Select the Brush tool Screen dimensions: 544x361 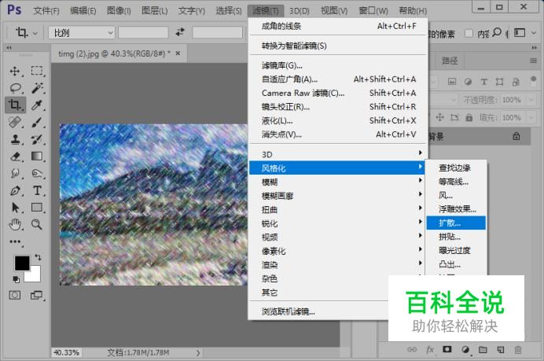(37, 122)
